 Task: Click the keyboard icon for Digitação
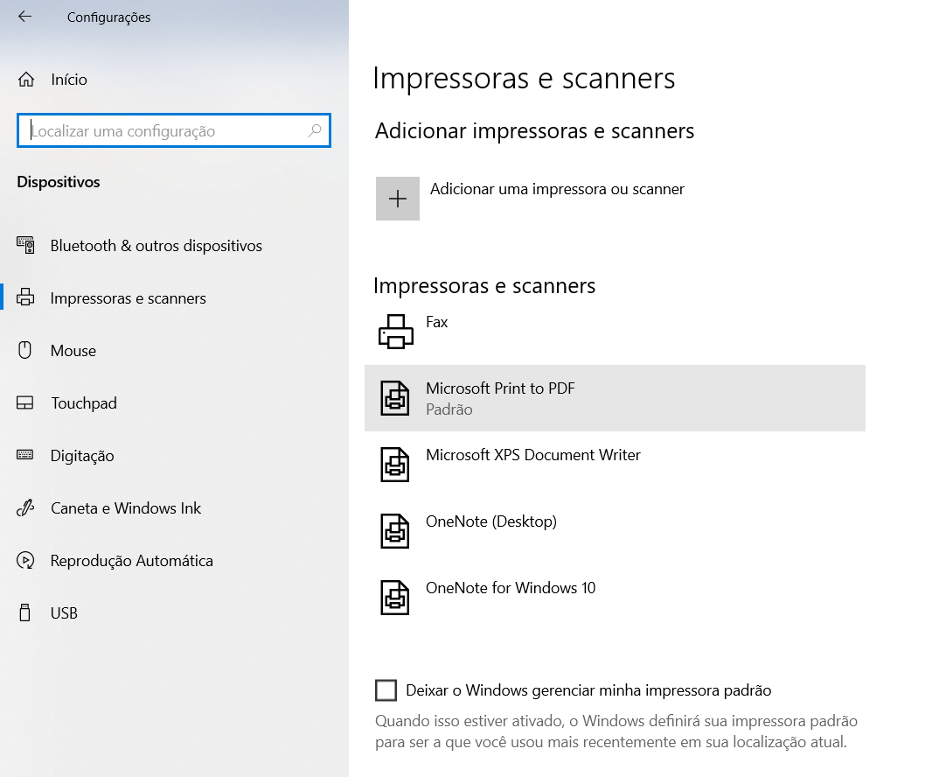pos(25,455)
